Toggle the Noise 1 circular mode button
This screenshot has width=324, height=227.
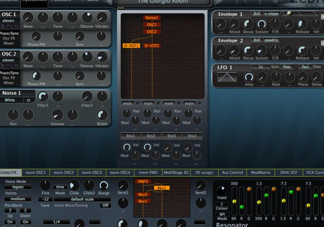(x=28, y=100)
